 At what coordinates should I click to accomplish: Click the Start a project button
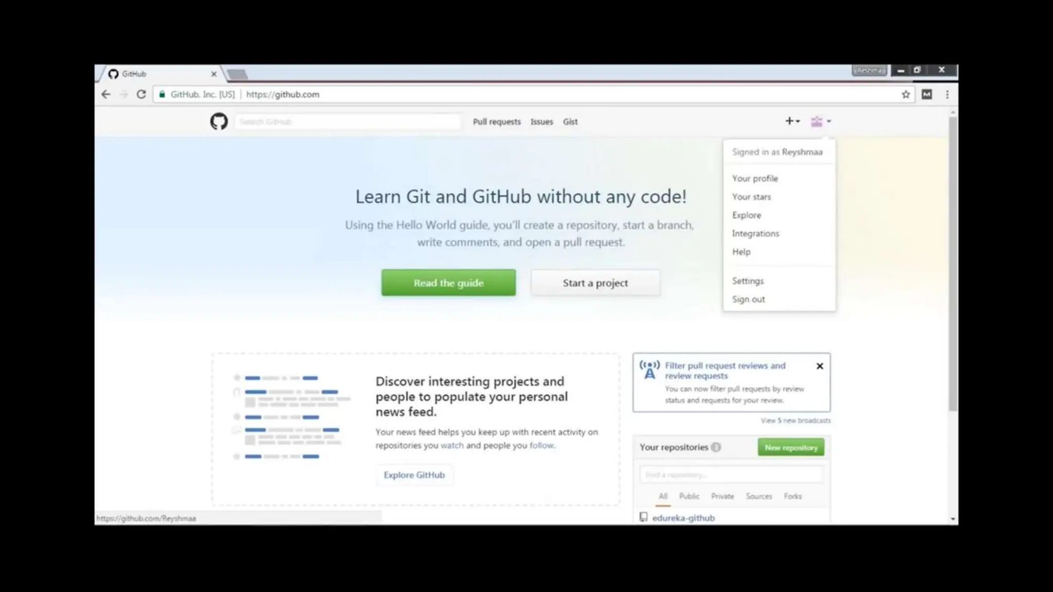click(x=595, y=283)
